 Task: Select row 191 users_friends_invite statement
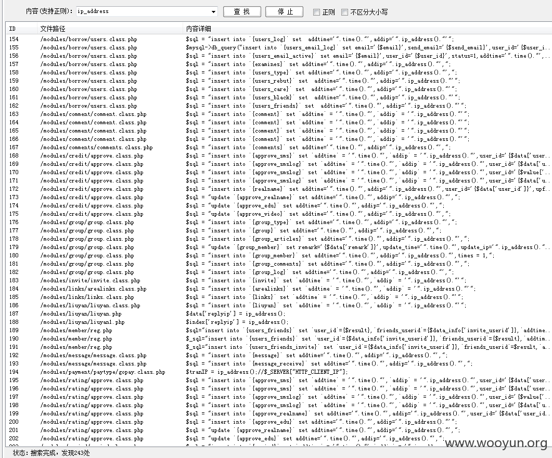pos(367,347)
